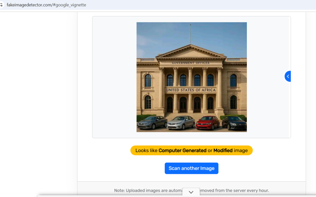Viewport: 316px width, 197px height.
Task: Click the Scan another Image button
Action: (x=191, y=168)
